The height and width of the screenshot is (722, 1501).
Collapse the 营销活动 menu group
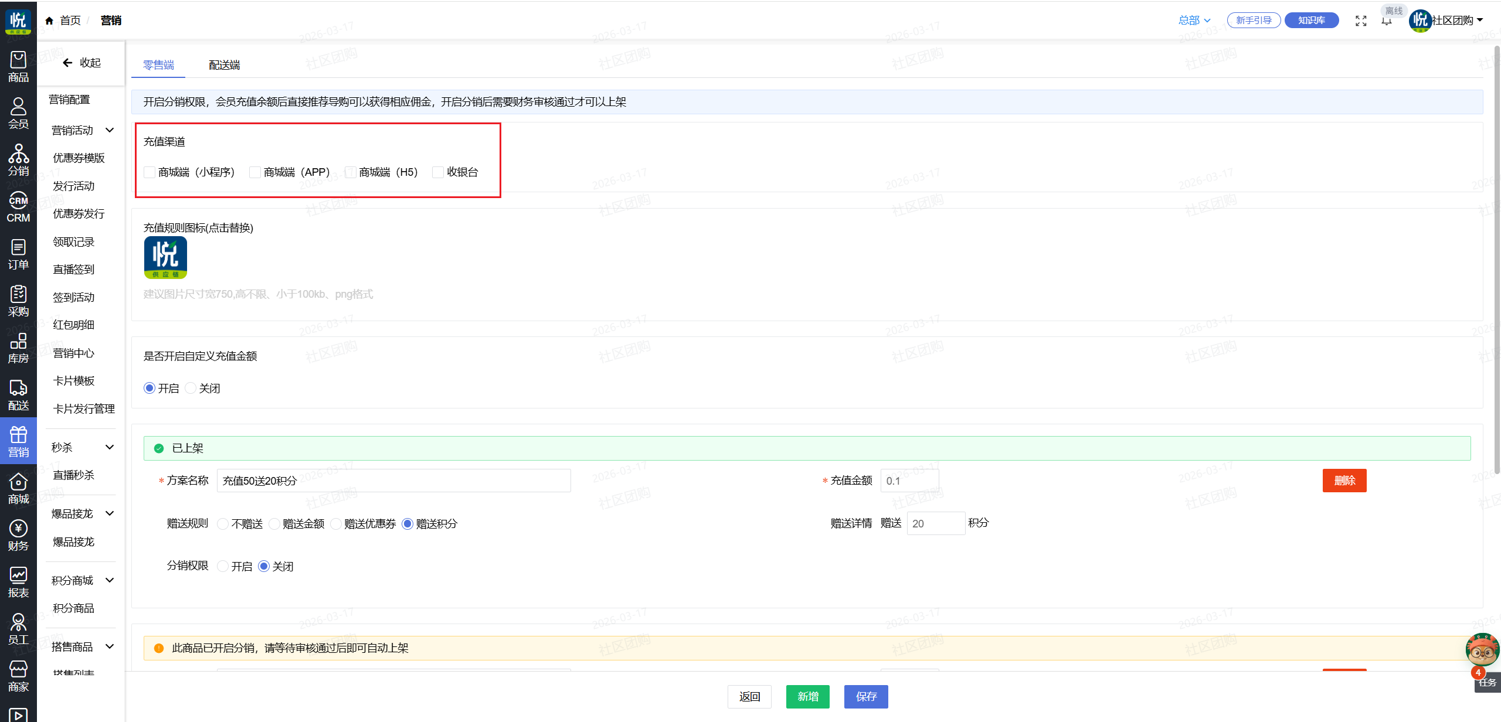tap(110, 130)
